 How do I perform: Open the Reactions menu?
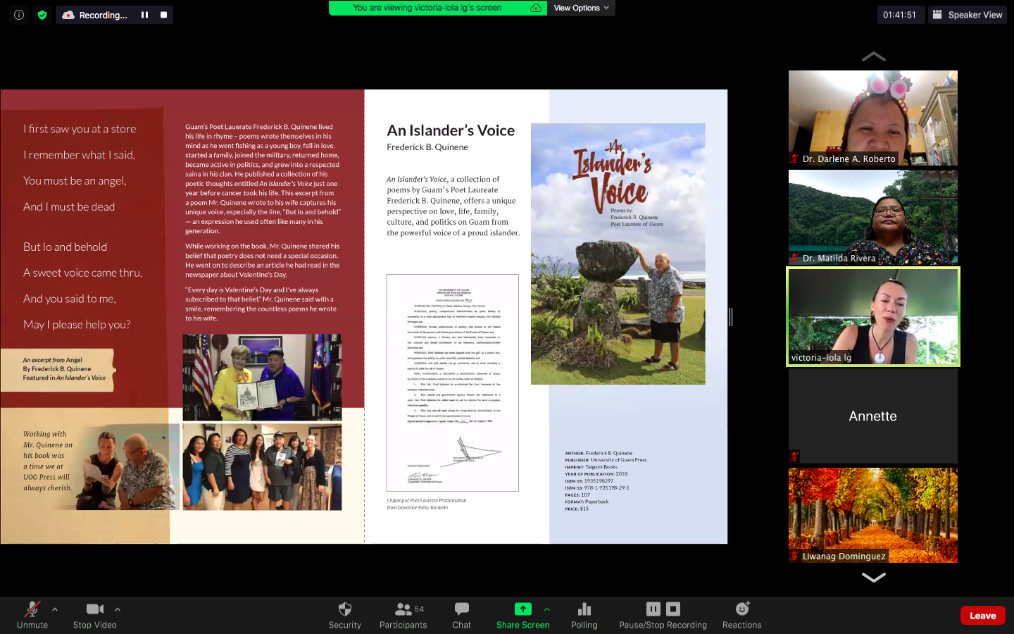point(742,614)
